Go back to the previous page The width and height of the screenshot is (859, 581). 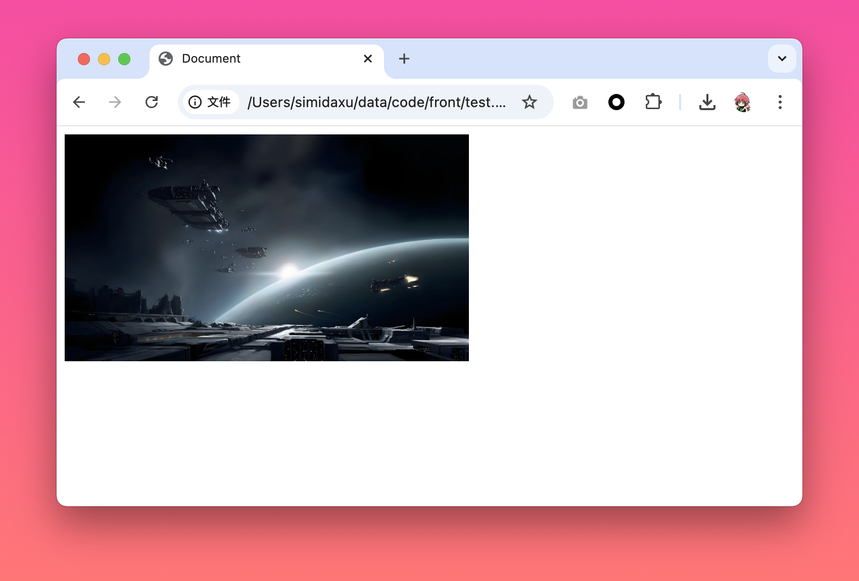[x=79, y=102]
